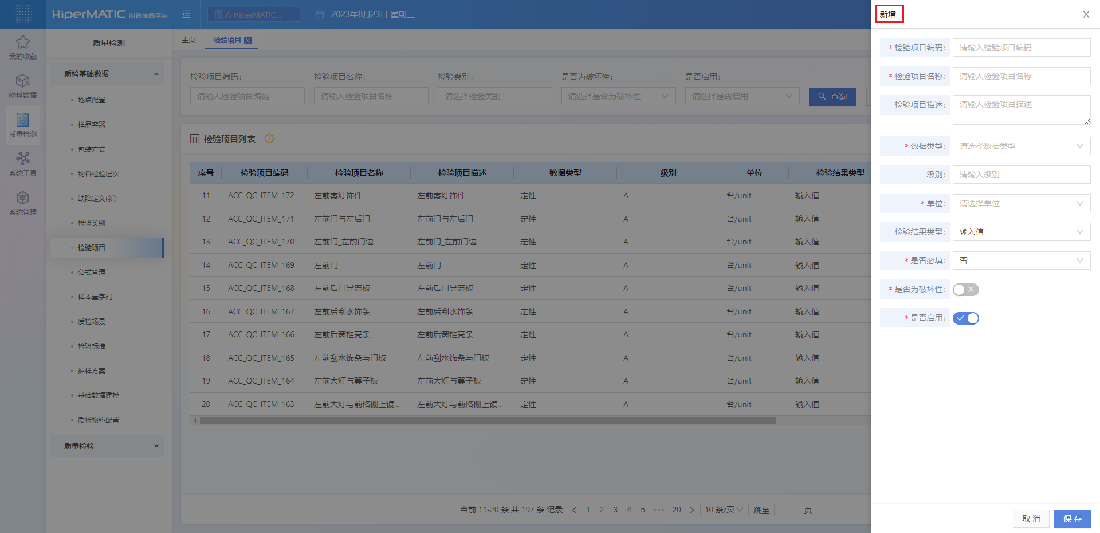
Task: Open the 10 条/页 page size dropdown
Action: 725,510
